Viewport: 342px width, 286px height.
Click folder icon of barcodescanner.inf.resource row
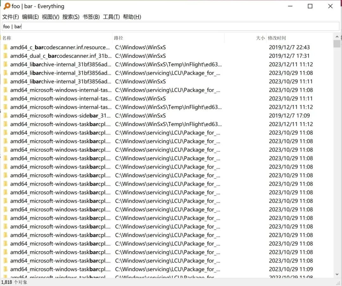point(6,47)
